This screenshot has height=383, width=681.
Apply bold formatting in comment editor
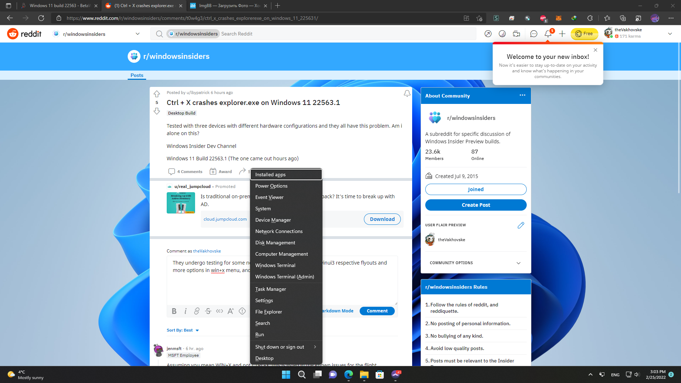174,311
